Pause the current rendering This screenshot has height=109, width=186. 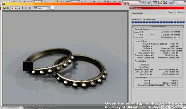[x=170, y=12]
